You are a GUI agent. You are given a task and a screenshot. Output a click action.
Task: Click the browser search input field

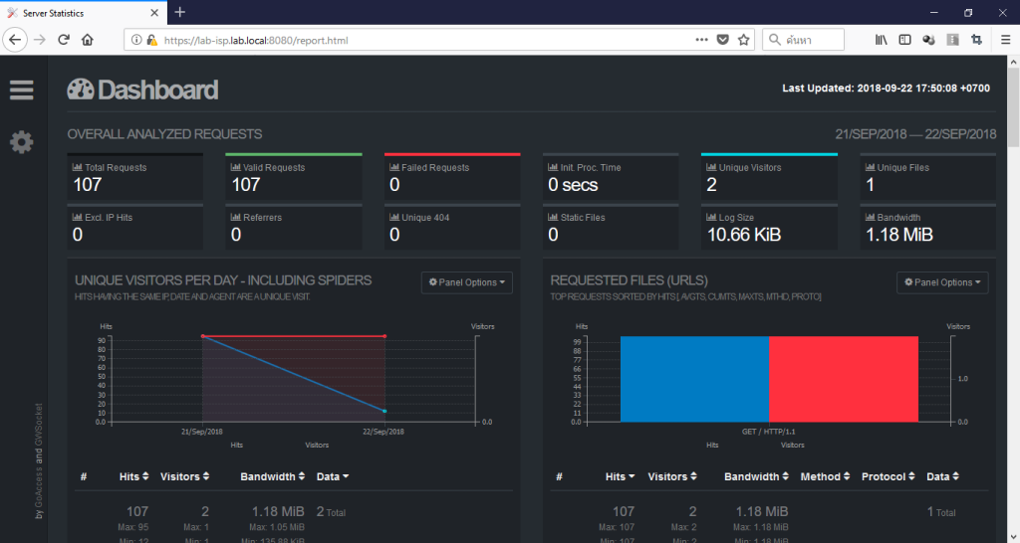[x=804, y=40]
